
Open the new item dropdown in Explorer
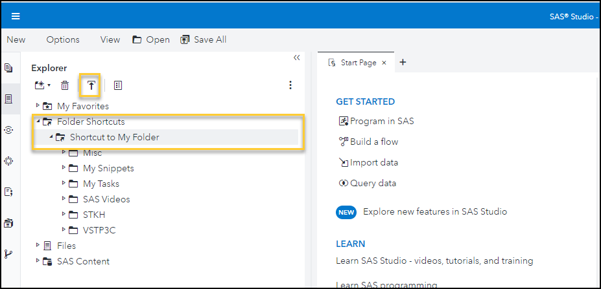43,85
